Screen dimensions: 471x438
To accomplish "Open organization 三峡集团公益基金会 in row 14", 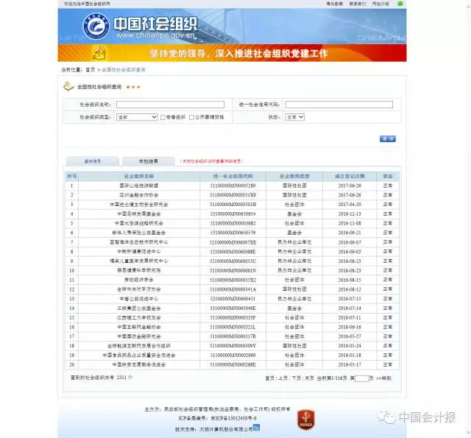I will 139,308.
